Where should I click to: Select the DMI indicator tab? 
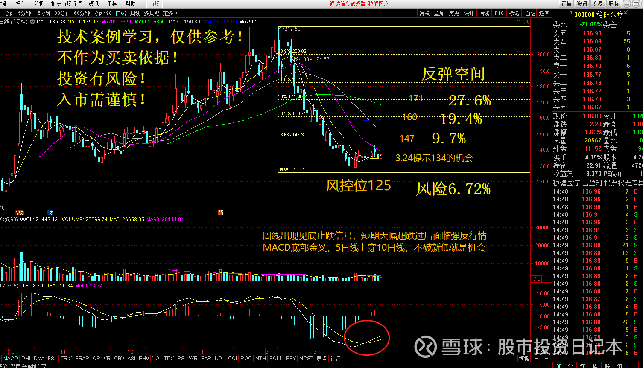click(x=26, y=359)
